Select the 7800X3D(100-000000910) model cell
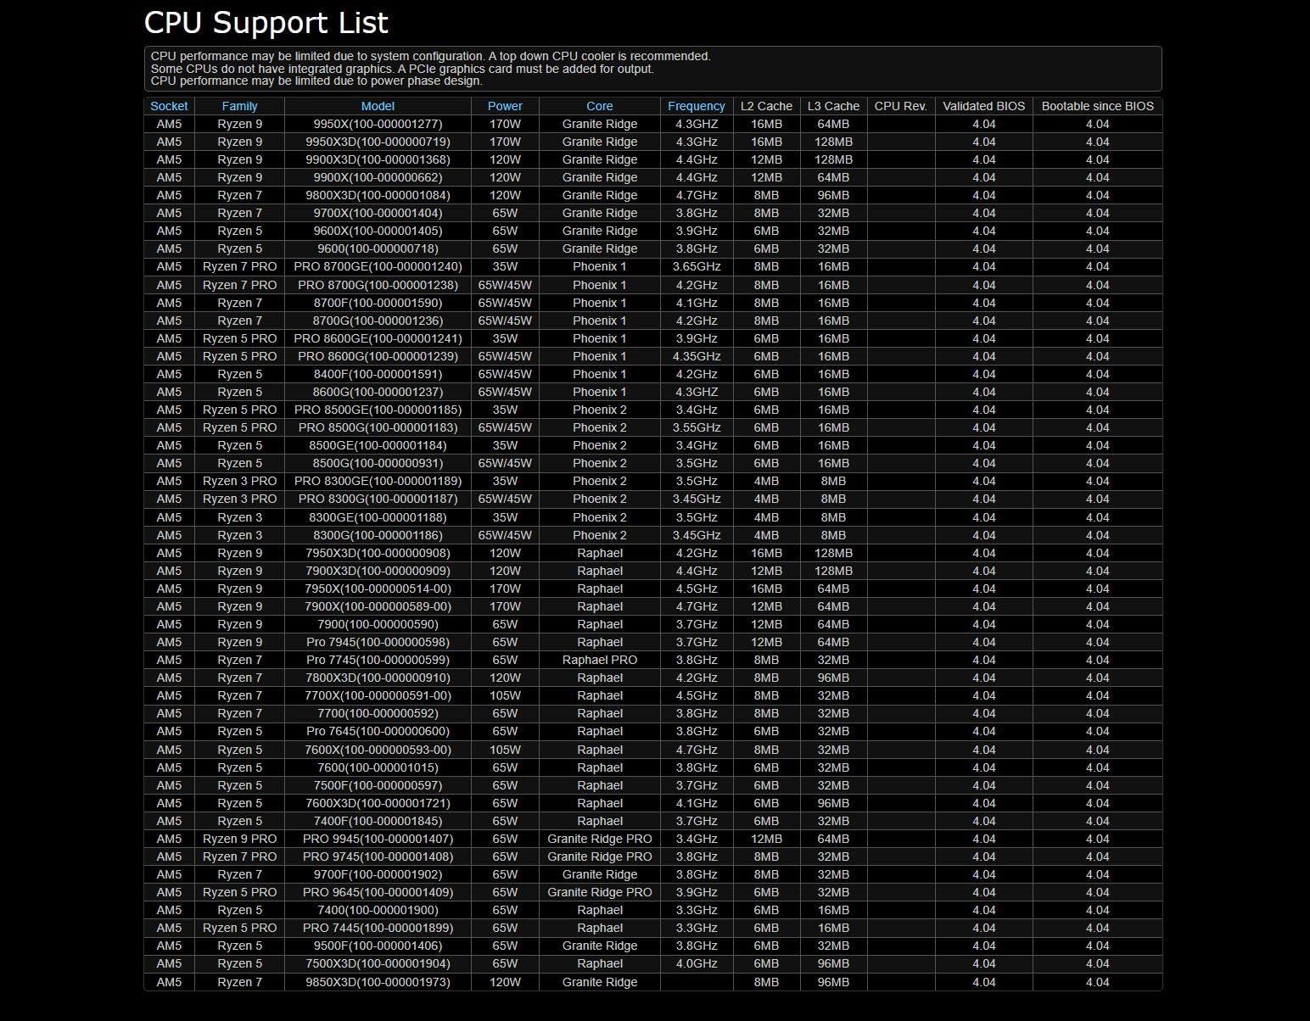1310x1021 pixels. [378, 678]
